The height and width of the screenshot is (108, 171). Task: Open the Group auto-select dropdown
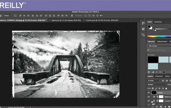click(7, 16)
